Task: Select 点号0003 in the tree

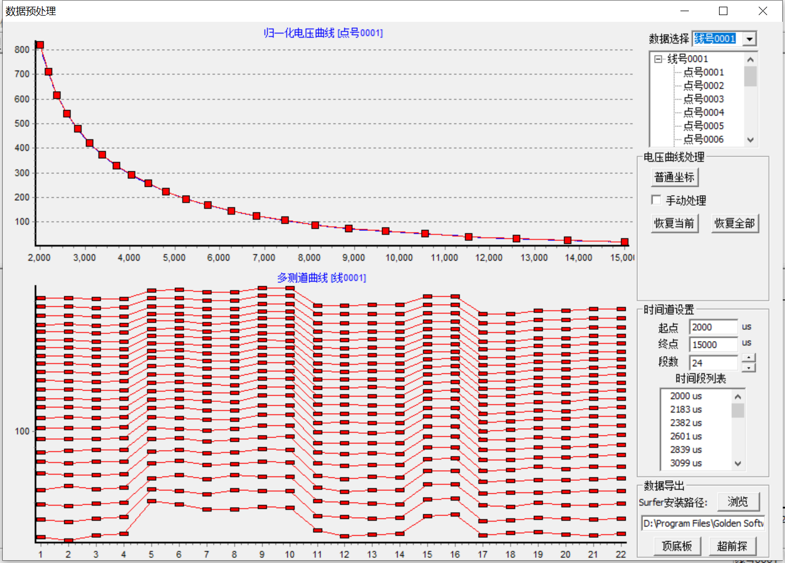Action: [703, 99]
